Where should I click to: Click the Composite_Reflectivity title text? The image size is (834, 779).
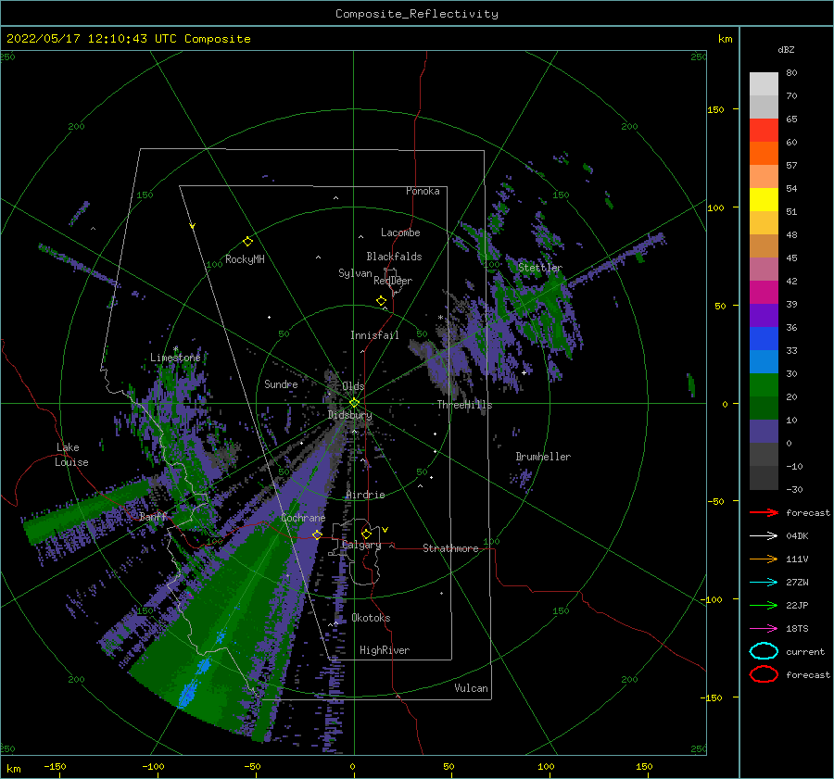tap(417, 14)
